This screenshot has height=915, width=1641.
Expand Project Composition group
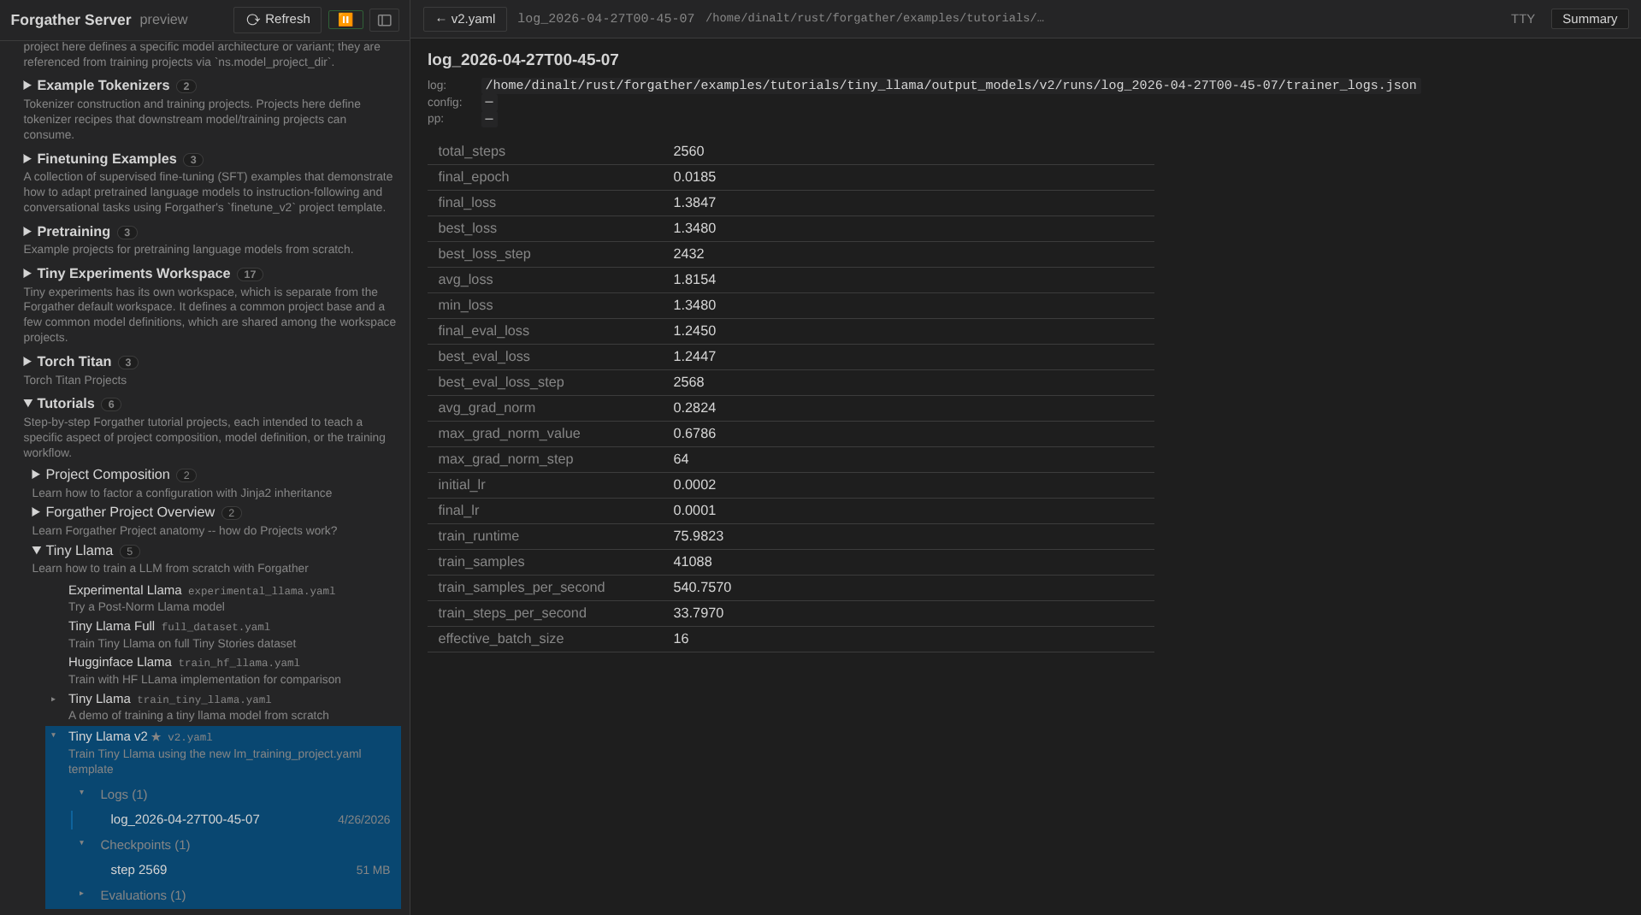point(36,475)
